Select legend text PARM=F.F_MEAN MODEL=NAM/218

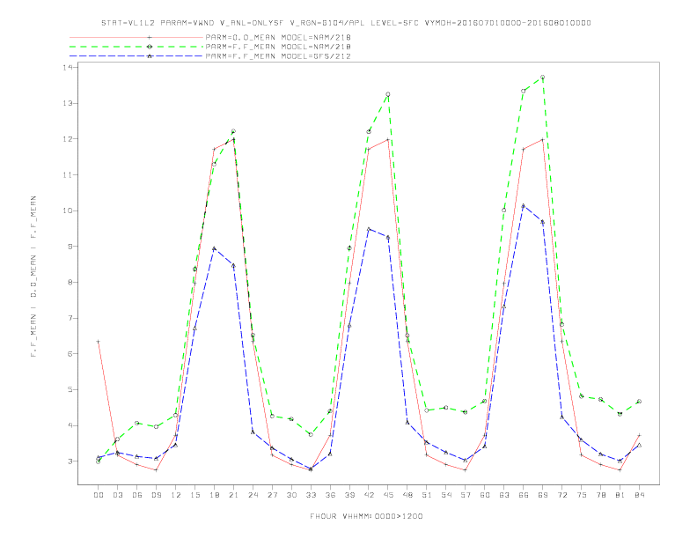coord(278,47)
